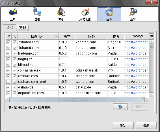Sort by WWW column header

tap(137, 36)
